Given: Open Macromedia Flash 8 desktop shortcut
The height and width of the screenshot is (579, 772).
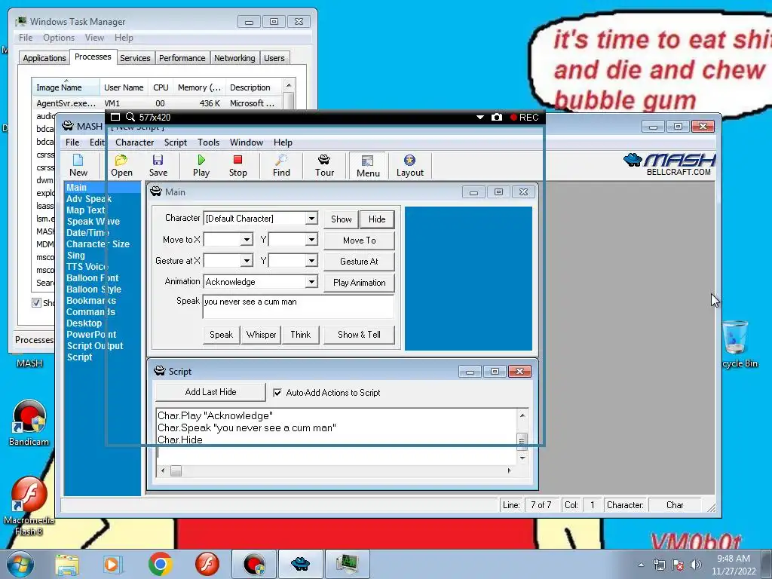Looking at the screenshot, I should [29, 507].
